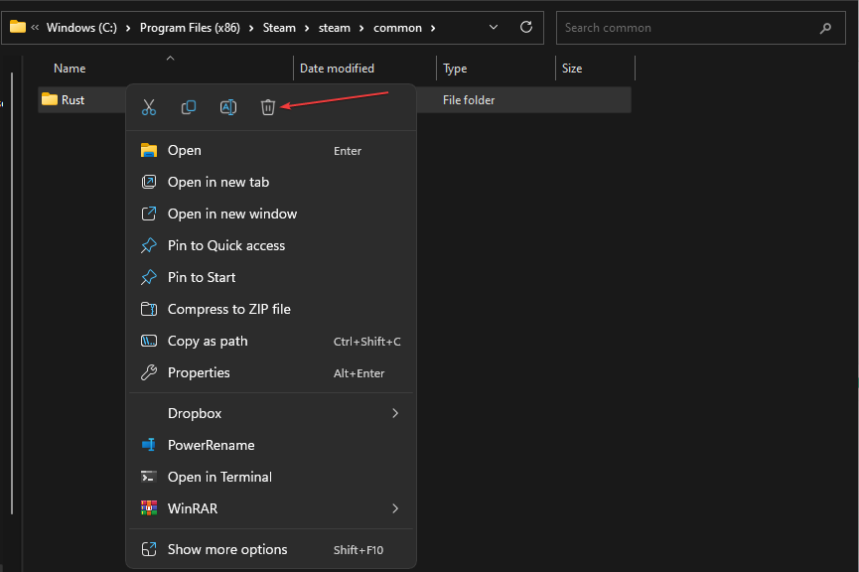Click the Cut scissors icon

(x=149, y=107)
